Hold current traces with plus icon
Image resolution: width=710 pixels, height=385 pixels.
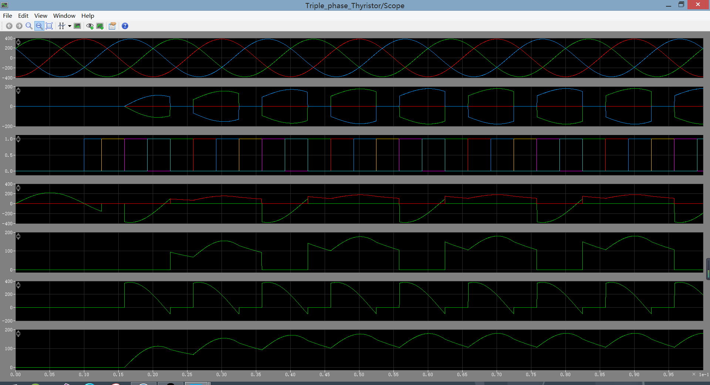[x=100, y=26]
